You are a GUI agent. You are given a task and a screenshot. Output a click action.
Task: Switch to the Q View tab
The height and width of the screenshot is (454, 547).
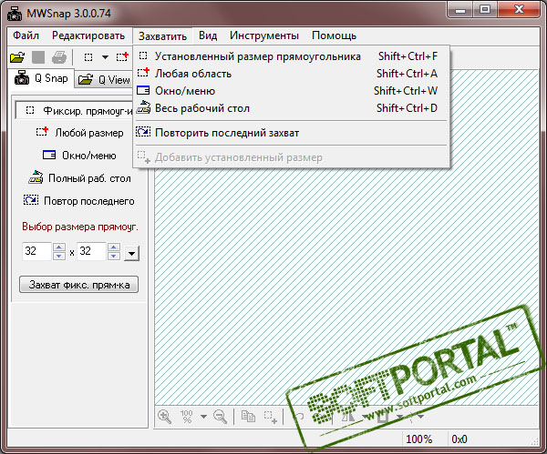point(104,80)
